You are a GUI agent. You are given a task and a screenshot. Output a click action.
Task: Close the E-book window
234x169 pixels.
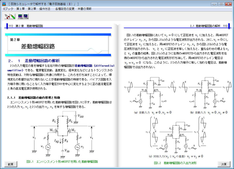(x=228, y=4)
